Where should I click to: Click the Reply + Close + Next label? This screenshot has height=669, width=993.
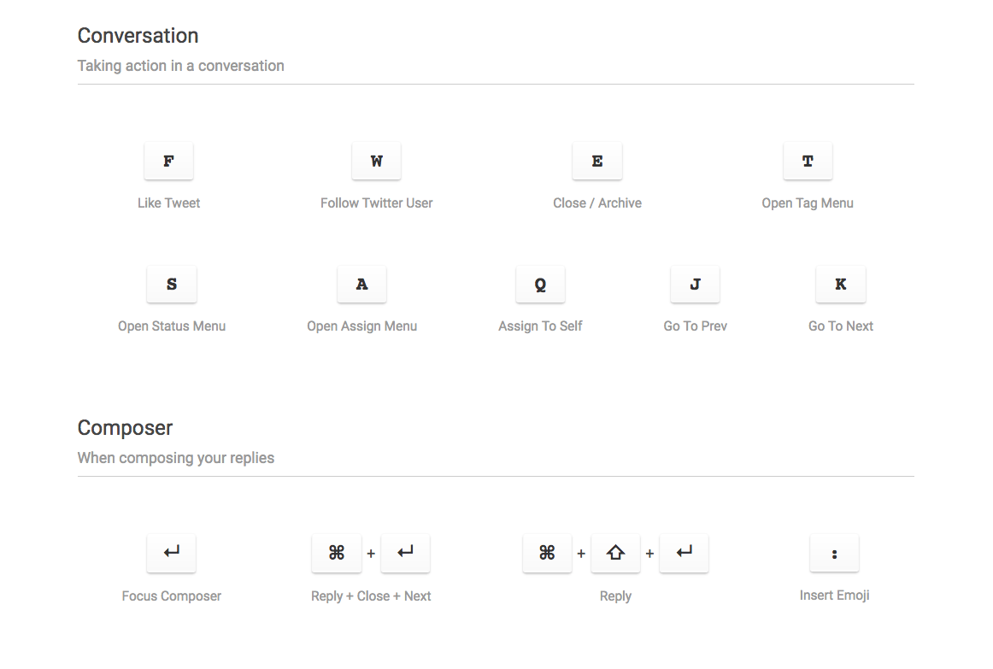(x=371, y=596)
